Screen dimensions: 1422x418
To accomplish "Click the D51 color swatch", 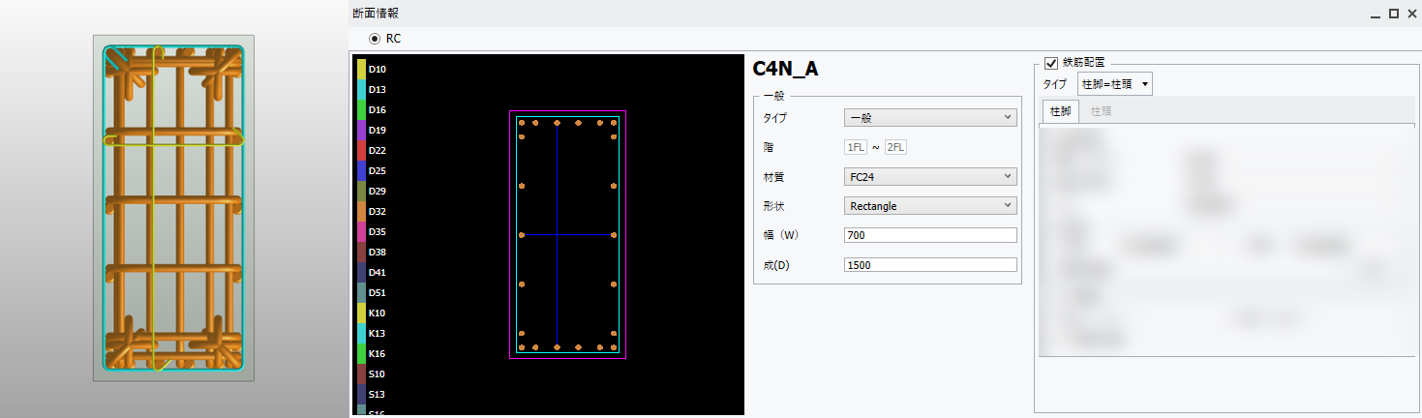I will coord(361,292).
